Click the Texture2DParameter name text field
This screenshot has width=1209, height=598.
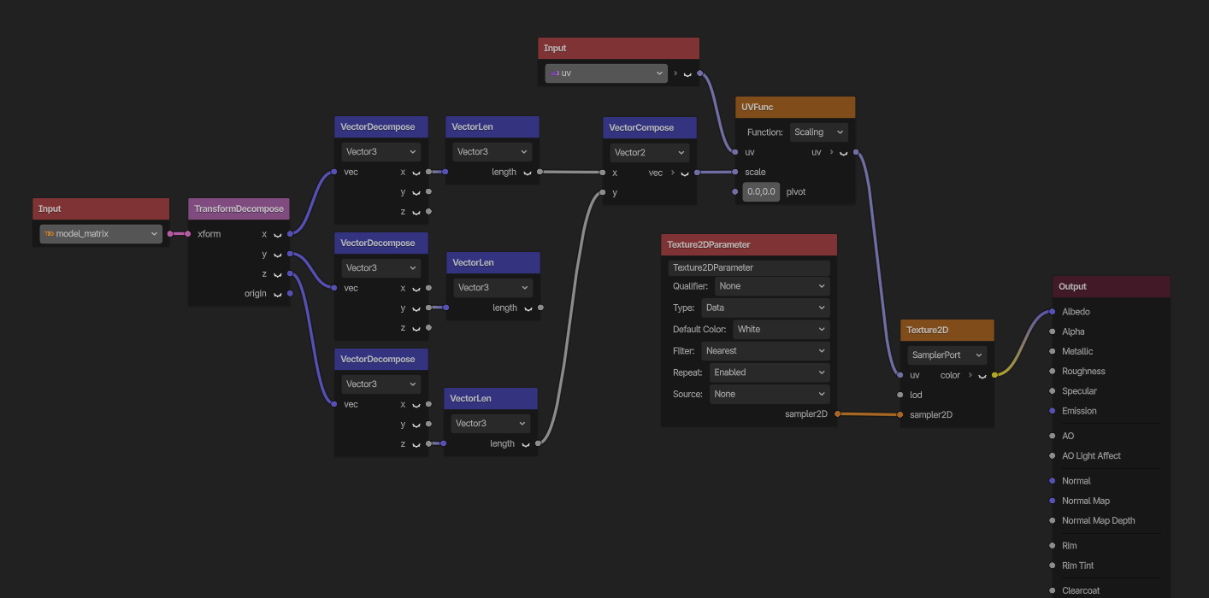tap(748, 267)
